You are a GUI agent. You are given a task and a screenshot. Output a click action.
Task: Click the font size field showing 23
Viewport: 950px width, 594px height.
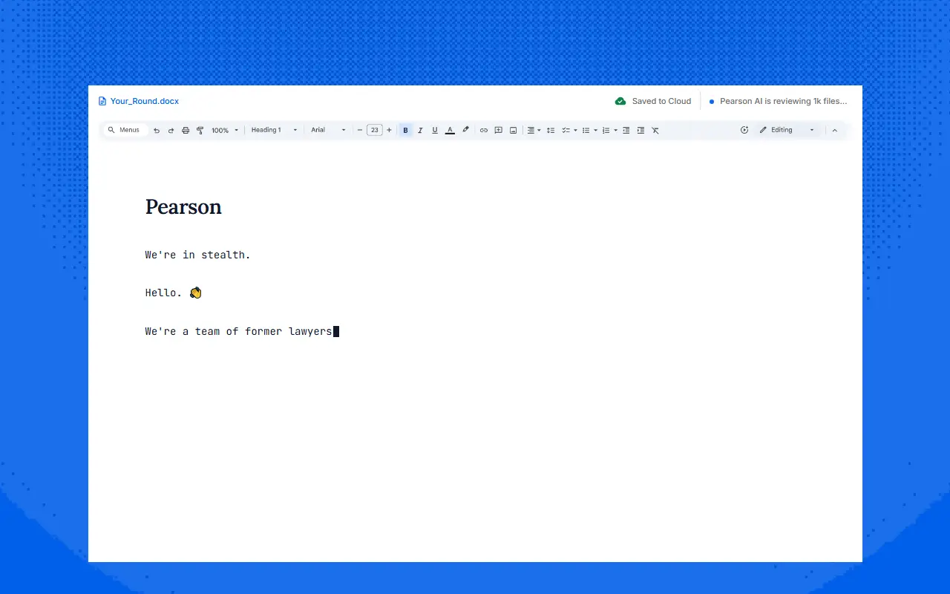click(x=375, y=130)
